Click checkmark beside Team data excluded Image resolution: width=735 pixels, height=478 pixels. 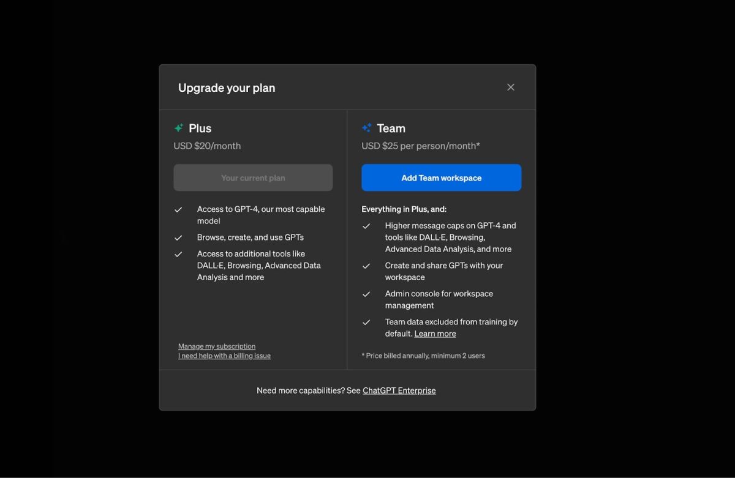point(366,322)
